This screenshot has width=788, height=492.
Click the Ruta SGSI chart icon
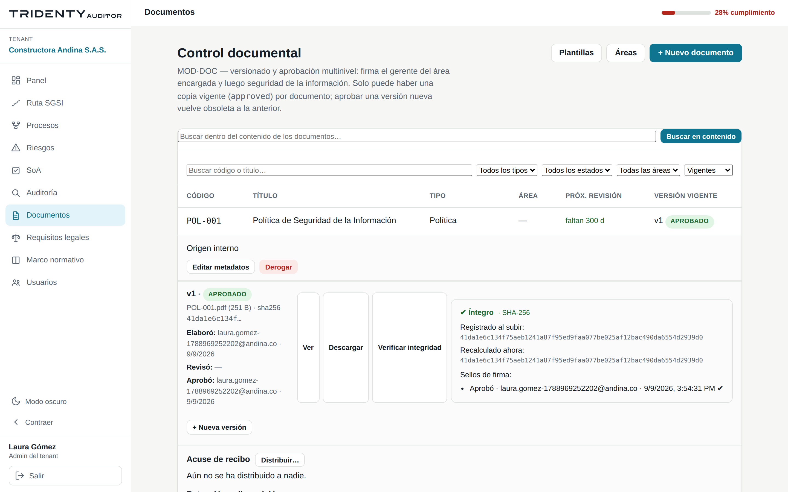(x=16, y=103)
